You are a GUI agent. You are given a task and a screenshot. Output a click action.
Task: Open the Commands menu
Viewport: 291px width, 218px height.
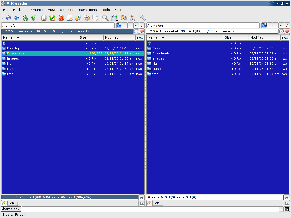click(x=34, y=10)
